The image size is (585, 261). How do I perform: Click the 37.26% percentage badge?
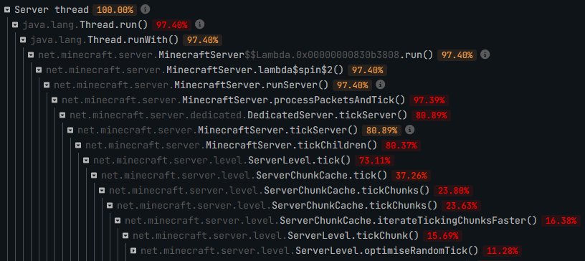[x=412, y=176]
